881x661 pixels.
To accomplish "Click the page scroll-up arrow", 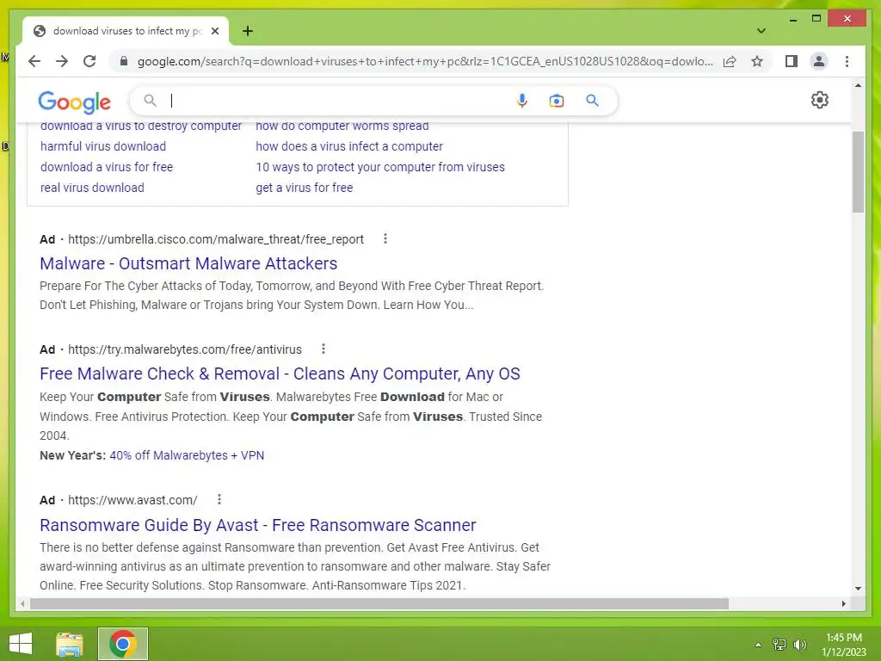I will click(858, 85).
